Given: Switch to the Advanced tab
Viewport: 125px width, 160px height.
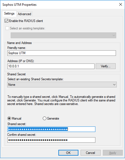Looking at the screenshot, I should [x=24, y=14].
